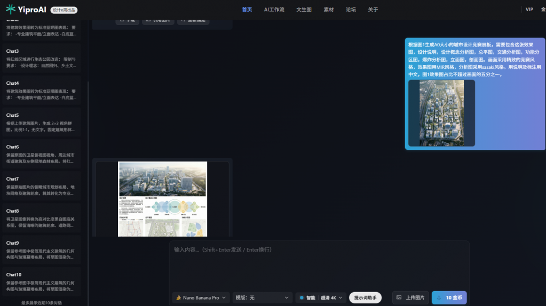The height and width of the screenshot is (306, 546).
Task: Click the 最多展示近期10条对话 note
Action: (42, 303)
